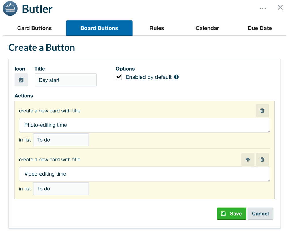Click the Icon label
The height and width of the screenshot is (234, 288).
20,69
